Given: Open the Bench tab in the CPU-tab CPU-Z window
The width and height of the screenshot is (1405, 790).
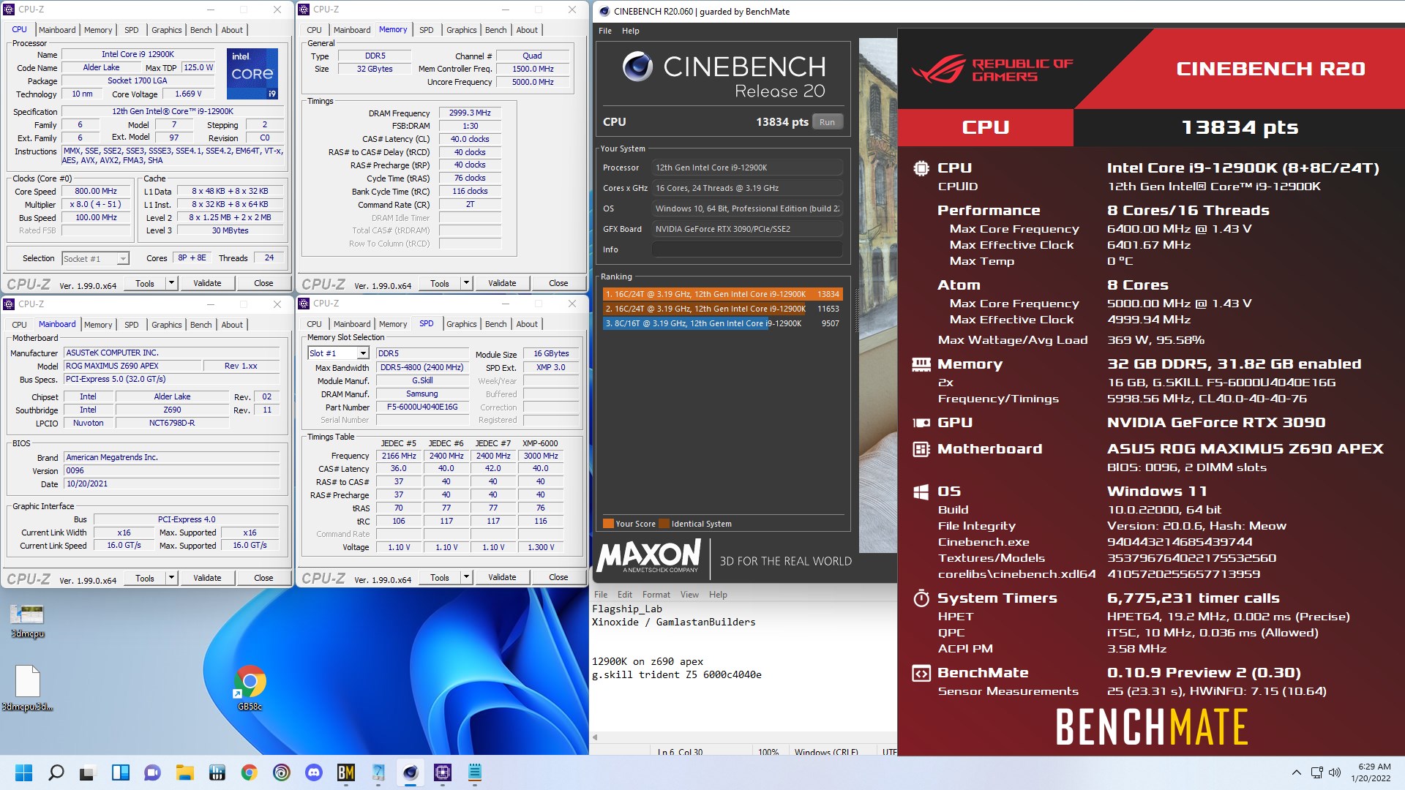Looking at the screenshot, I should 201,30.
